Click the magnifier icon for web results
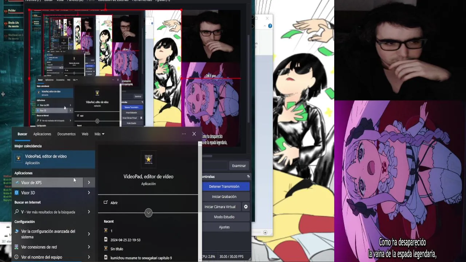 tap(17, 212)
